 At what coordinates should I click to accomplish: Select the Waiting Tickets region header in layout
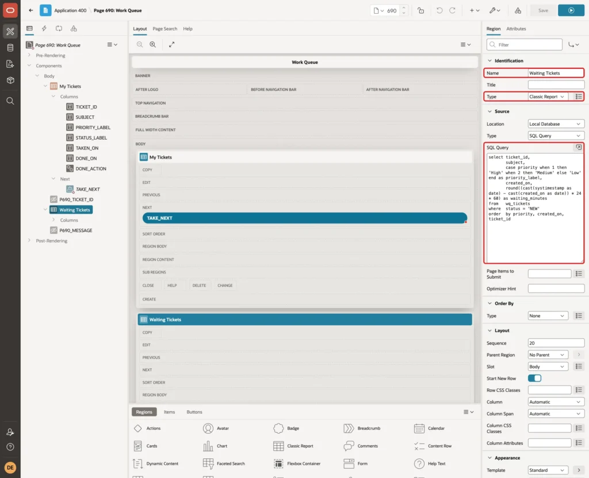coord(305,319)
